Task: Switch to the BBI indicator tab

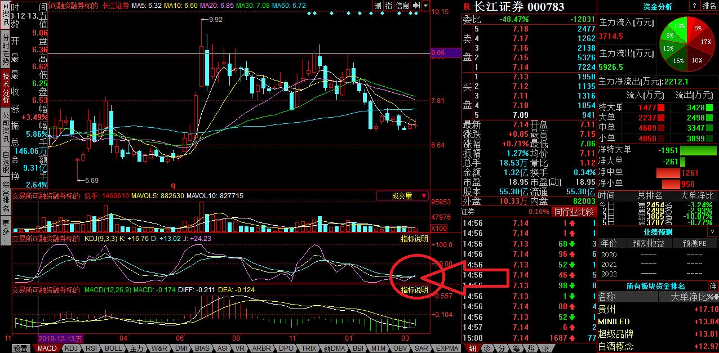Action: click(358, 348)
